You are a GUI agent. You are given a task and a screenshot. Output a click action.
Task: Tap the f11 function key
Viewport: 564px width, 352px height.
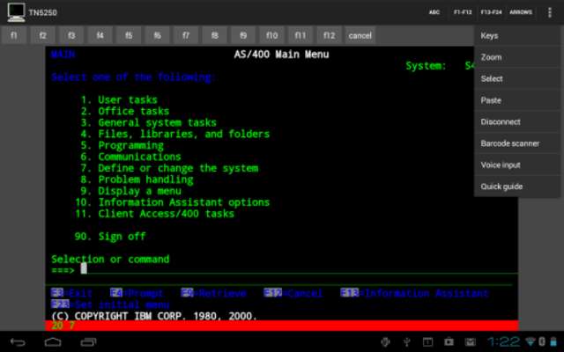(x=301, y=35)
